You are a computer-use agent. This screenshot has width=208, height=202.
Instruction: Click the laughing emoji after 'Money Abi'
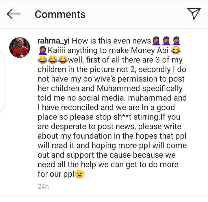[176, 50]
